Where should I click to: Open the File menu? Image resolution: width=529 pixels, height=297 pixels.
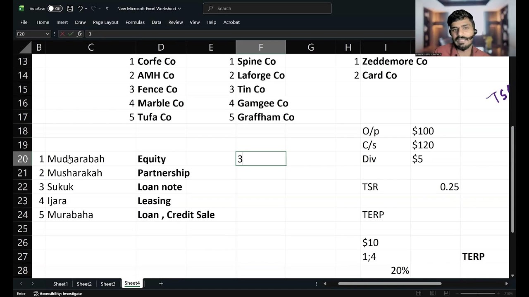(x=24, y=22)
